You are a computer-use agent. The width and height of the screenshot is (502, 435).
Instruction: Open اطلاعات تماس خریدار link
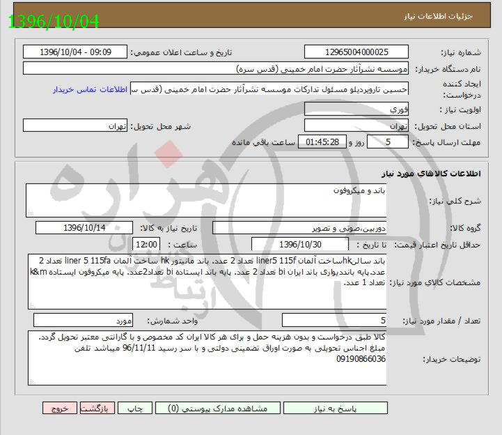pos(91,89)
